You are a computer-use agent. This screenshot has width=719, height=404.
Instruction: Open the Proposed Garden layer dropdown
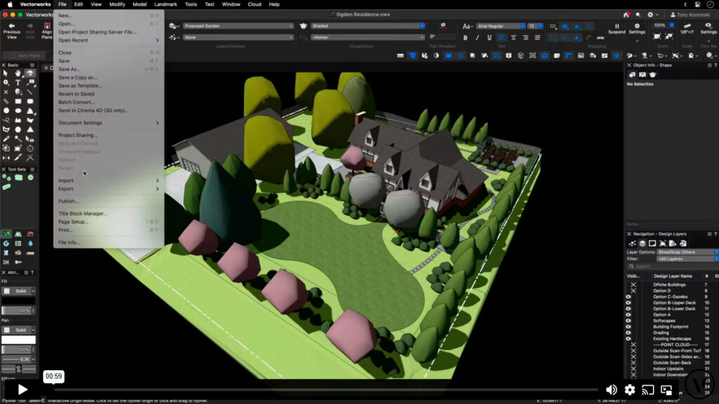(237, 26)
